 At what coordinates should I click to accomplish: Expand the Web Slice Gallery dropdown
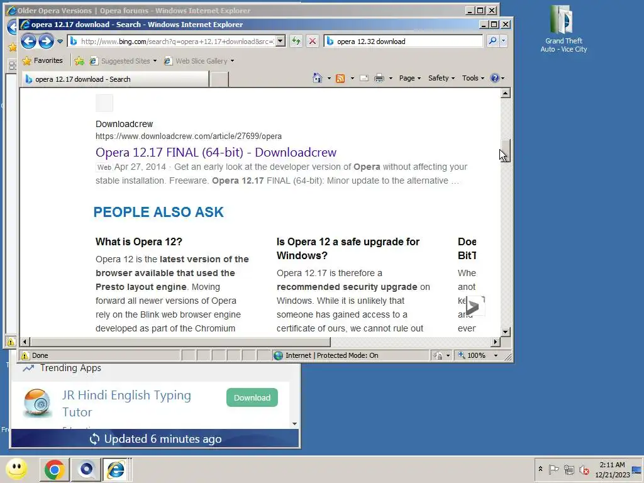tap(233, 61)
